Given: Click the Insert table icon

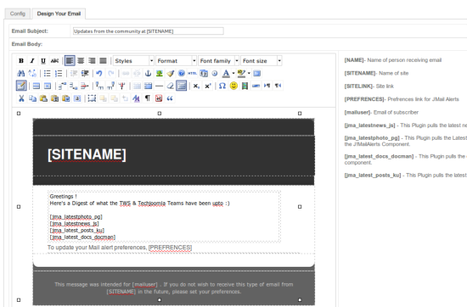Looking at the screenshot, I should pyautogui.click(x=21, y=86).
